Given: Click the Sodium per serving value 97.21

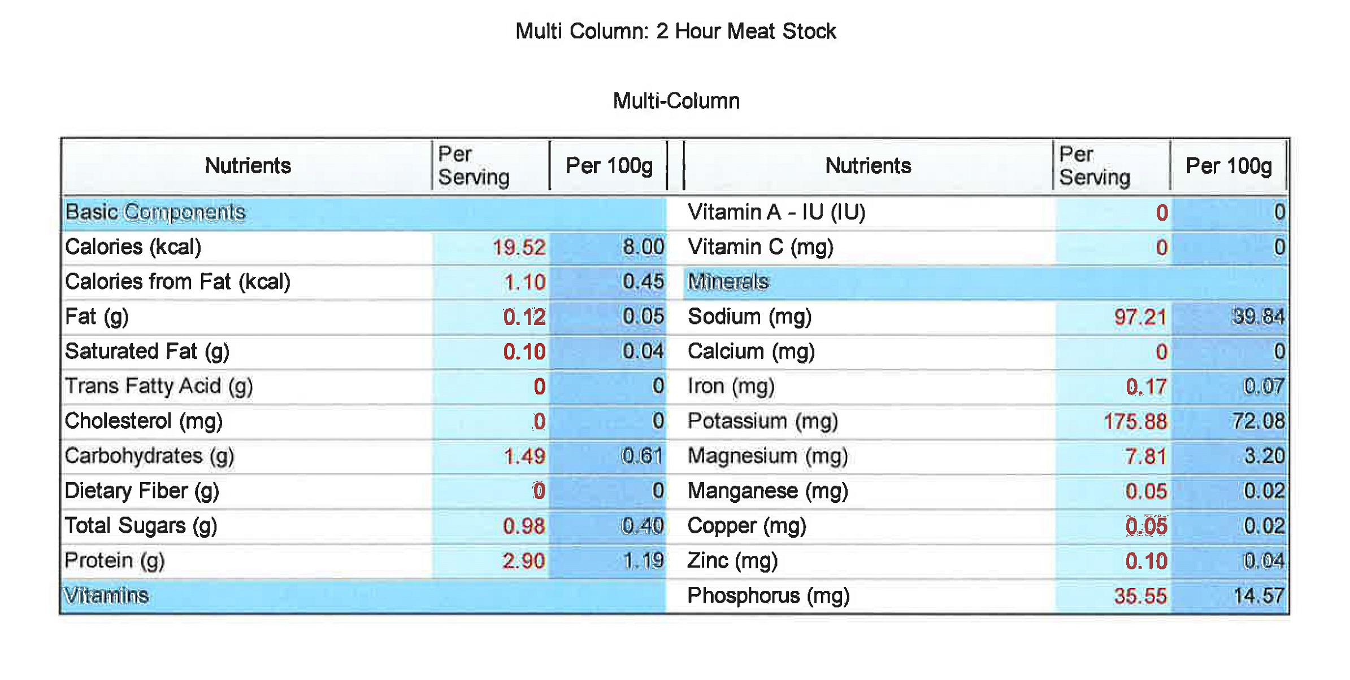Looking at the screenshot, I should coord(1140,317).
